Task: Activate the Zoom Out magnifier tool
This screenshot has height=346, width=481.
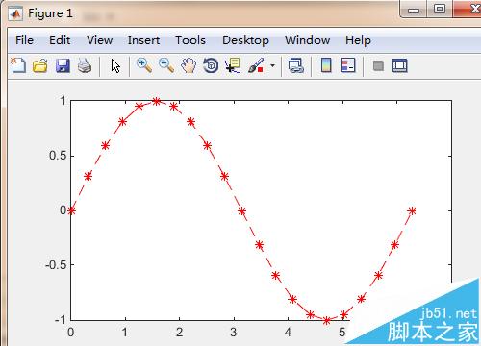Action: (x=166, y=65)
